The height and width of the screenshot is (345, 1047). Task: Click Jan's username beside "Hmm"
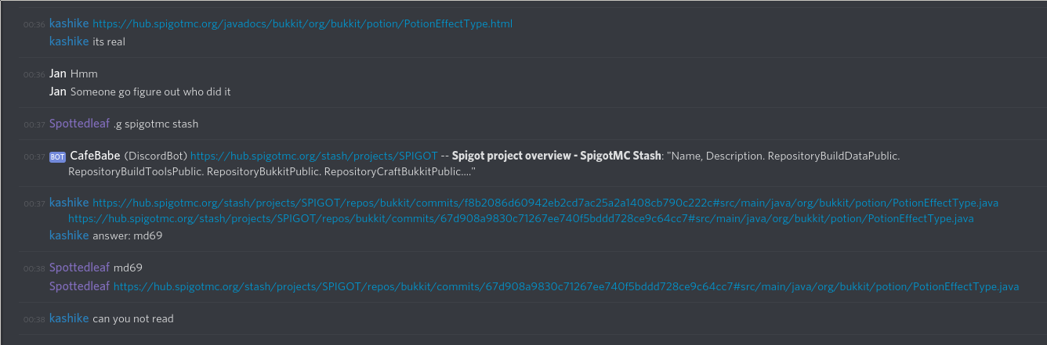pos(58,74)
